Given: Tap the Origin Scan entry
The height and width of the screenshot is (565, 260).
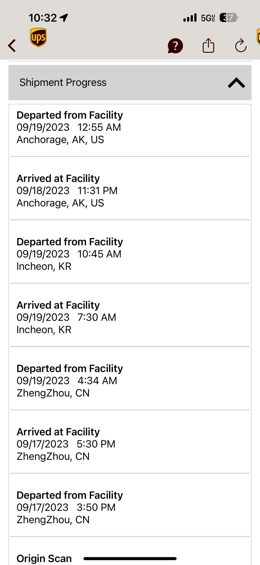Looking at the screenshot, I should [44, 558].
